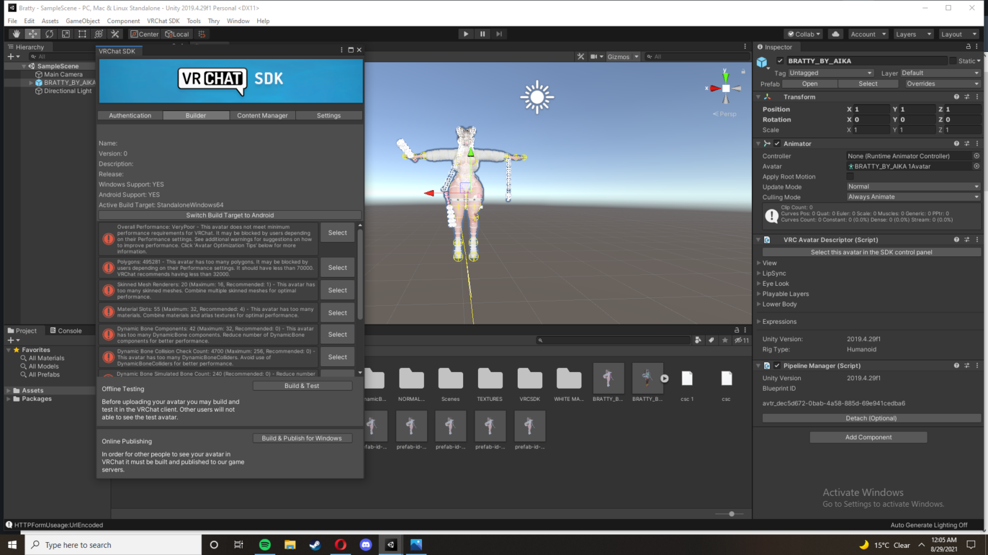The width and height of the screenshot is (988, 555).
Task: Select the Rect Transform tool
Action: click(x=82, y=33)
